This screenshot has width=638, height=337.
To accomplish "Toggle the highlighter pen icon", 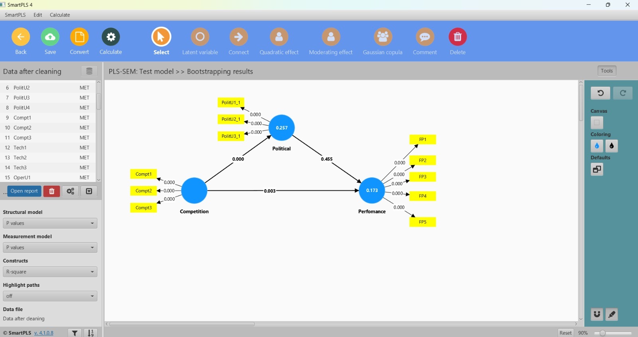I will [x=612, y=314].
